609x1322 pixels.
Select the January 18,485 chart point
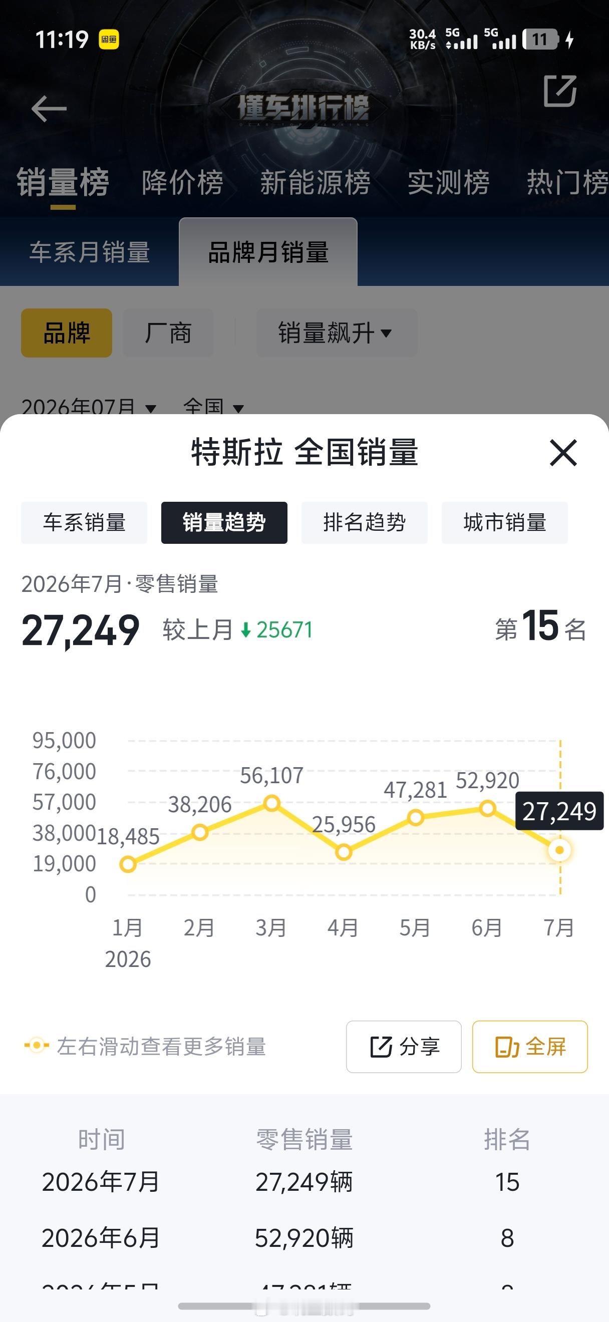pyautogui.click(x=128, y=864)
